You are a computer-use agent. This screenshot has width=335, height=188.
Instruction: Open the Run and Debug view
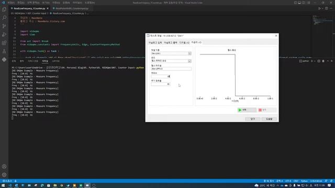pos(4,34)
